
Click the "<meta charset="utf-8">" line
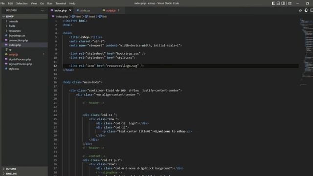pos(87,41)
